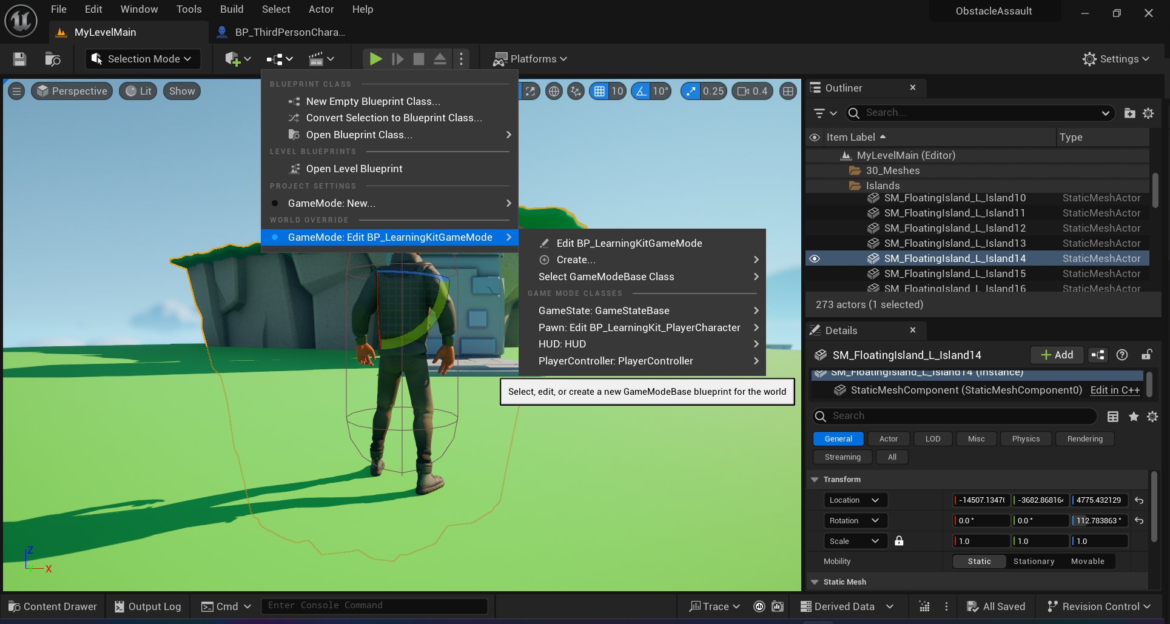Image resolution: width=1170 pixels, height=624 pixels.
Task: Click the console command input
Action: tap(374, 606)
